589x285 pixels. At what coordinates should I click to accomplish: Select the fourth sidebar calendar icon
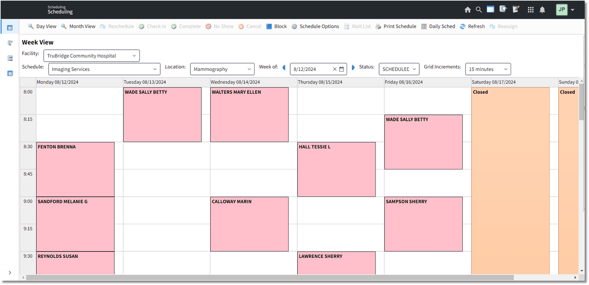10,73
